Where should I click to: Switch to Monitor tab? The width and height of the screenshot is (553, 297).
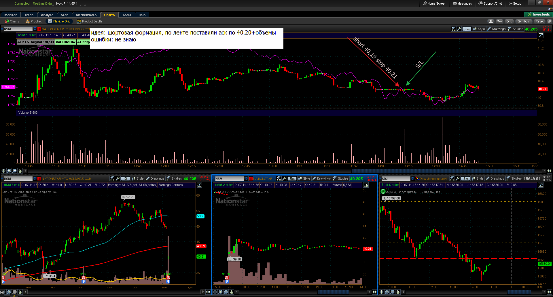pyautogui.click(x=10, y=15)
